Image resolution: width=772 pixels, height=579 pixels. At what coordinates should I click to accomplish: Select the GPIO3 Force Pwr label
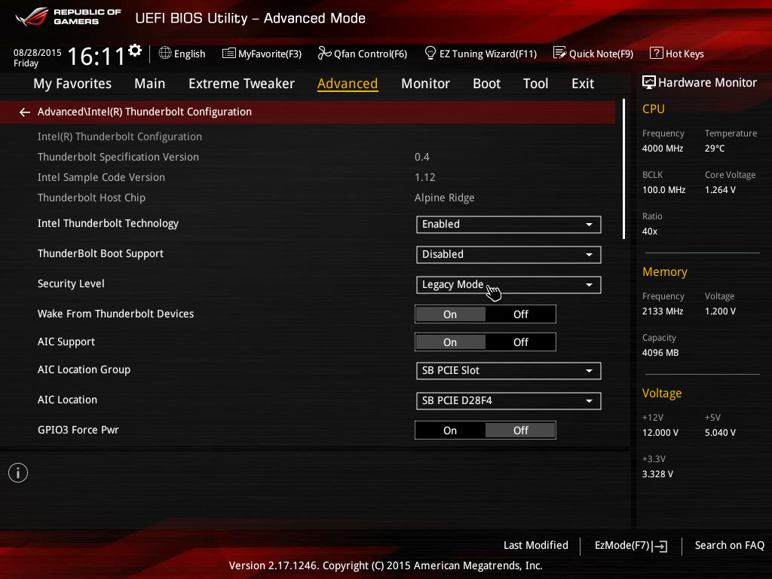[x=78, y=430]
